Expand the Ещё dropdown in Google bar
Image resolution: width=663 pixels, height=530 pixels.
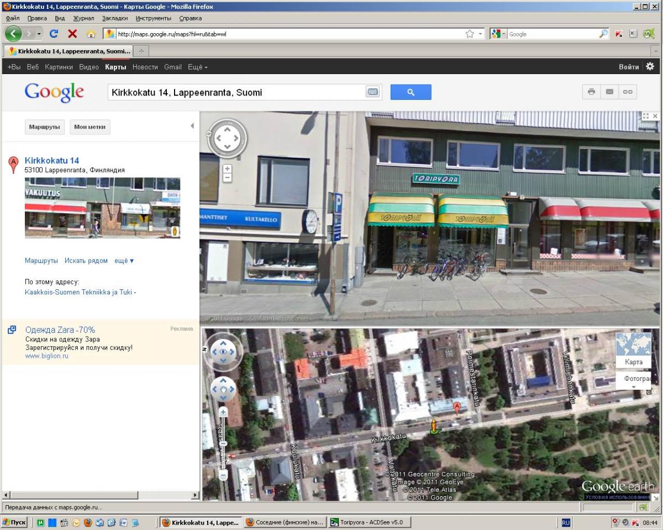(x=197, y=67)
